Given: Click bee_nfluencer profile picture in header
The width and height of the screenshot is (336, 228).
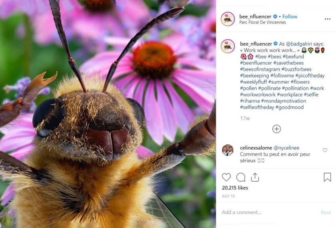Looking at the screenshot, I should pos(228,19).
